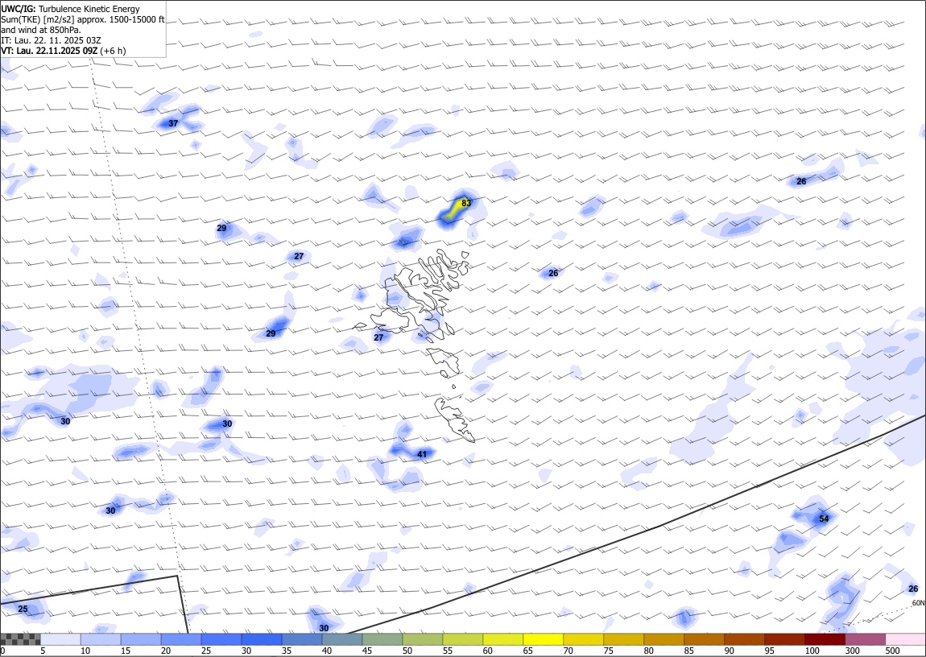The width and height of the screenshot is (926, 657).
Task: Select the legend scale label 300
Action: tap(852, 651)
